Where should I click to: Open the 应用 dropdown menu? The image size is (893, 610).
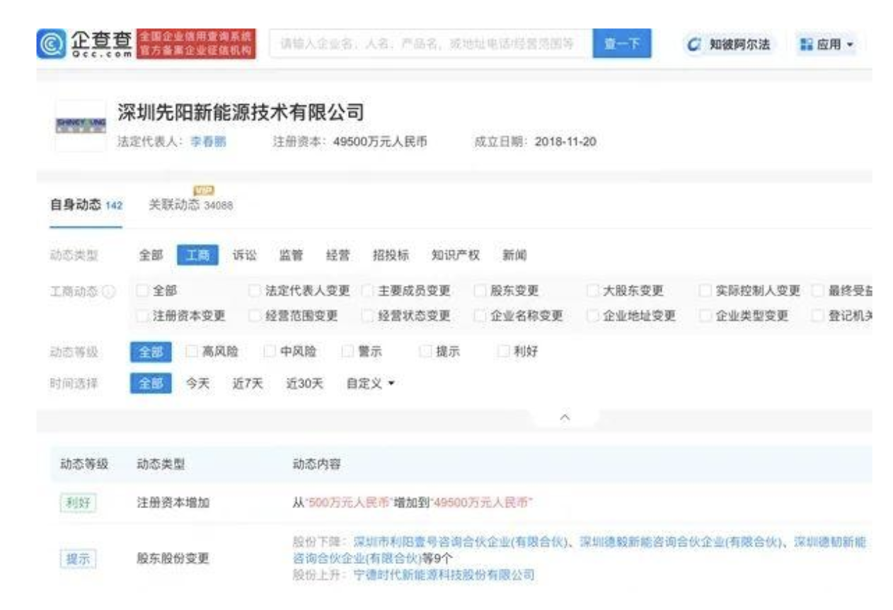coord(826,45)
